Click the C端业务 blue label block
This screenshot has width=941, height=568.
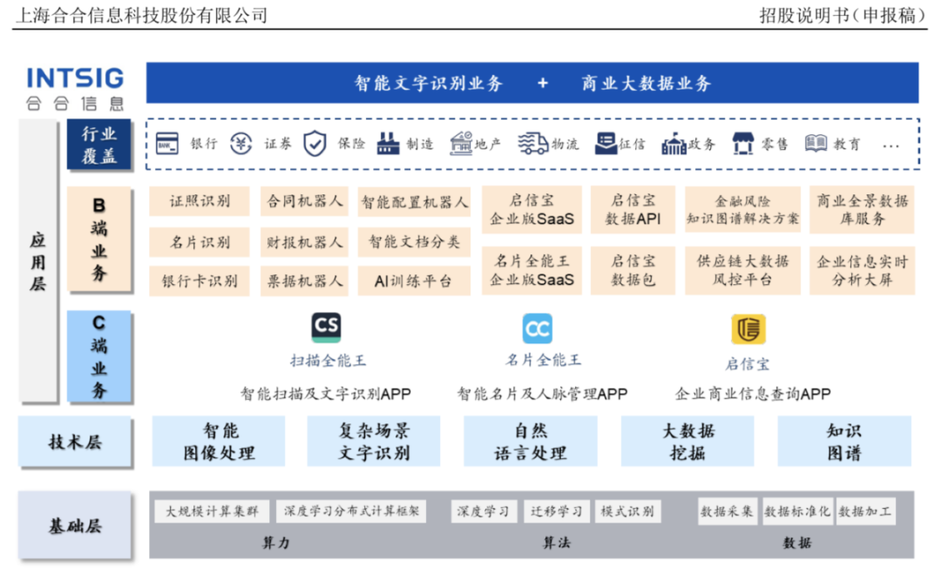(x=99, y=356)
